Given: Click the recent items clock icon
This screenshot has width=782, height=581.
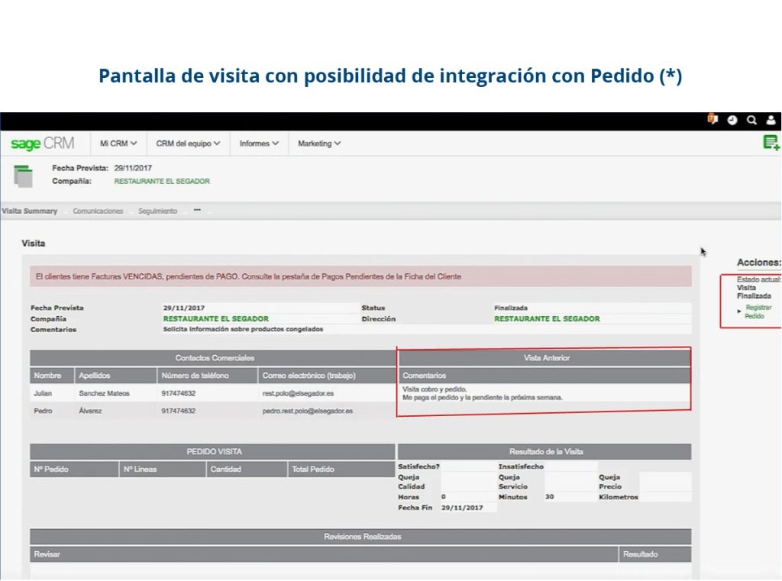Looking at the screenshot, I should (733, 121).
